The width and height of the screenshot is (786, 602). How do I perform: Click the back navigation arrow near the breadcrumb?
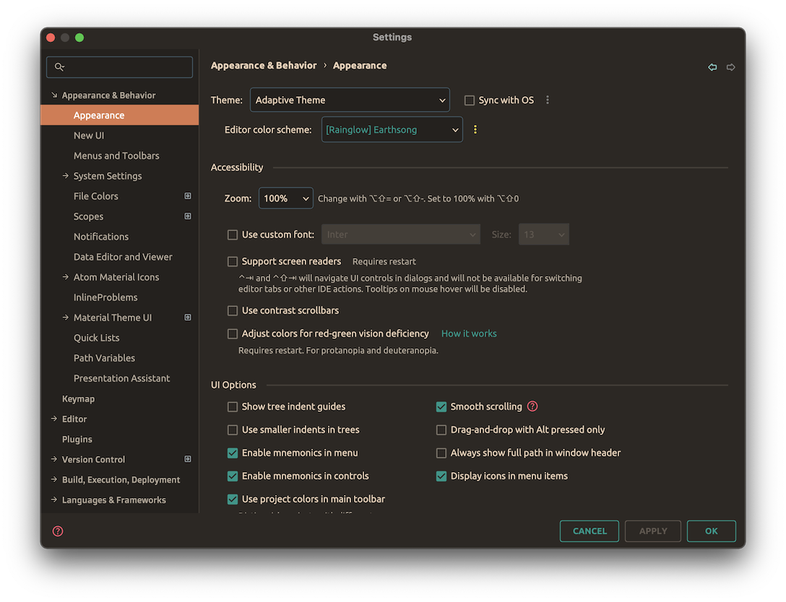(712, 66)
